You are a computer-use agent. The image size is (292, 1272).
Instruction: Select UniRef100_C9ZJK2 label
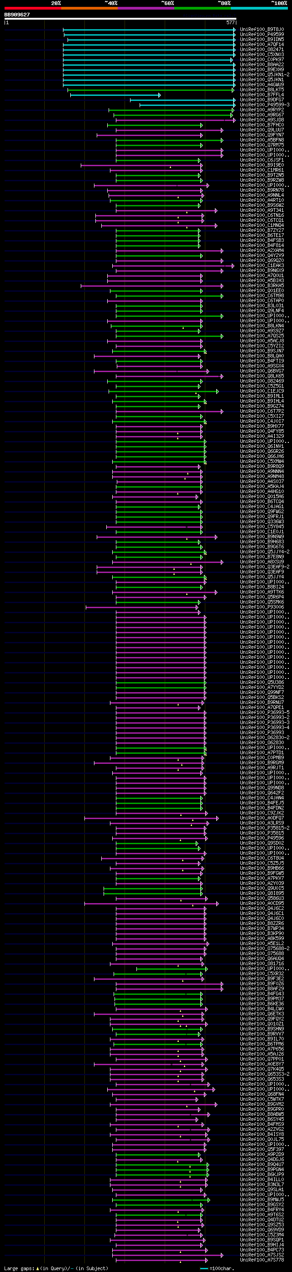pos(262,813)
